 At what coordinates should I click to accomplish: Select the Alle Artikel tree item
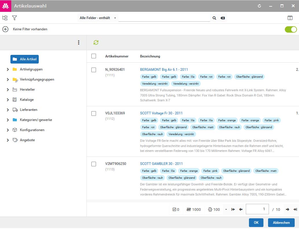[x=25, y=59]
